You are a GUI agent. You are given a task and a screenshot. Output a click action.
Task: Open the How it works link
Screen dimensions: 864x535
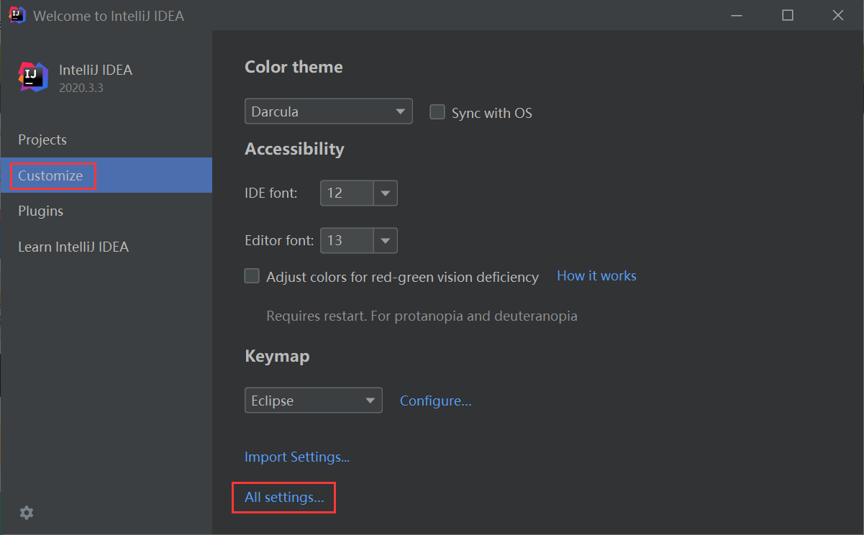[x=596, y=276]
